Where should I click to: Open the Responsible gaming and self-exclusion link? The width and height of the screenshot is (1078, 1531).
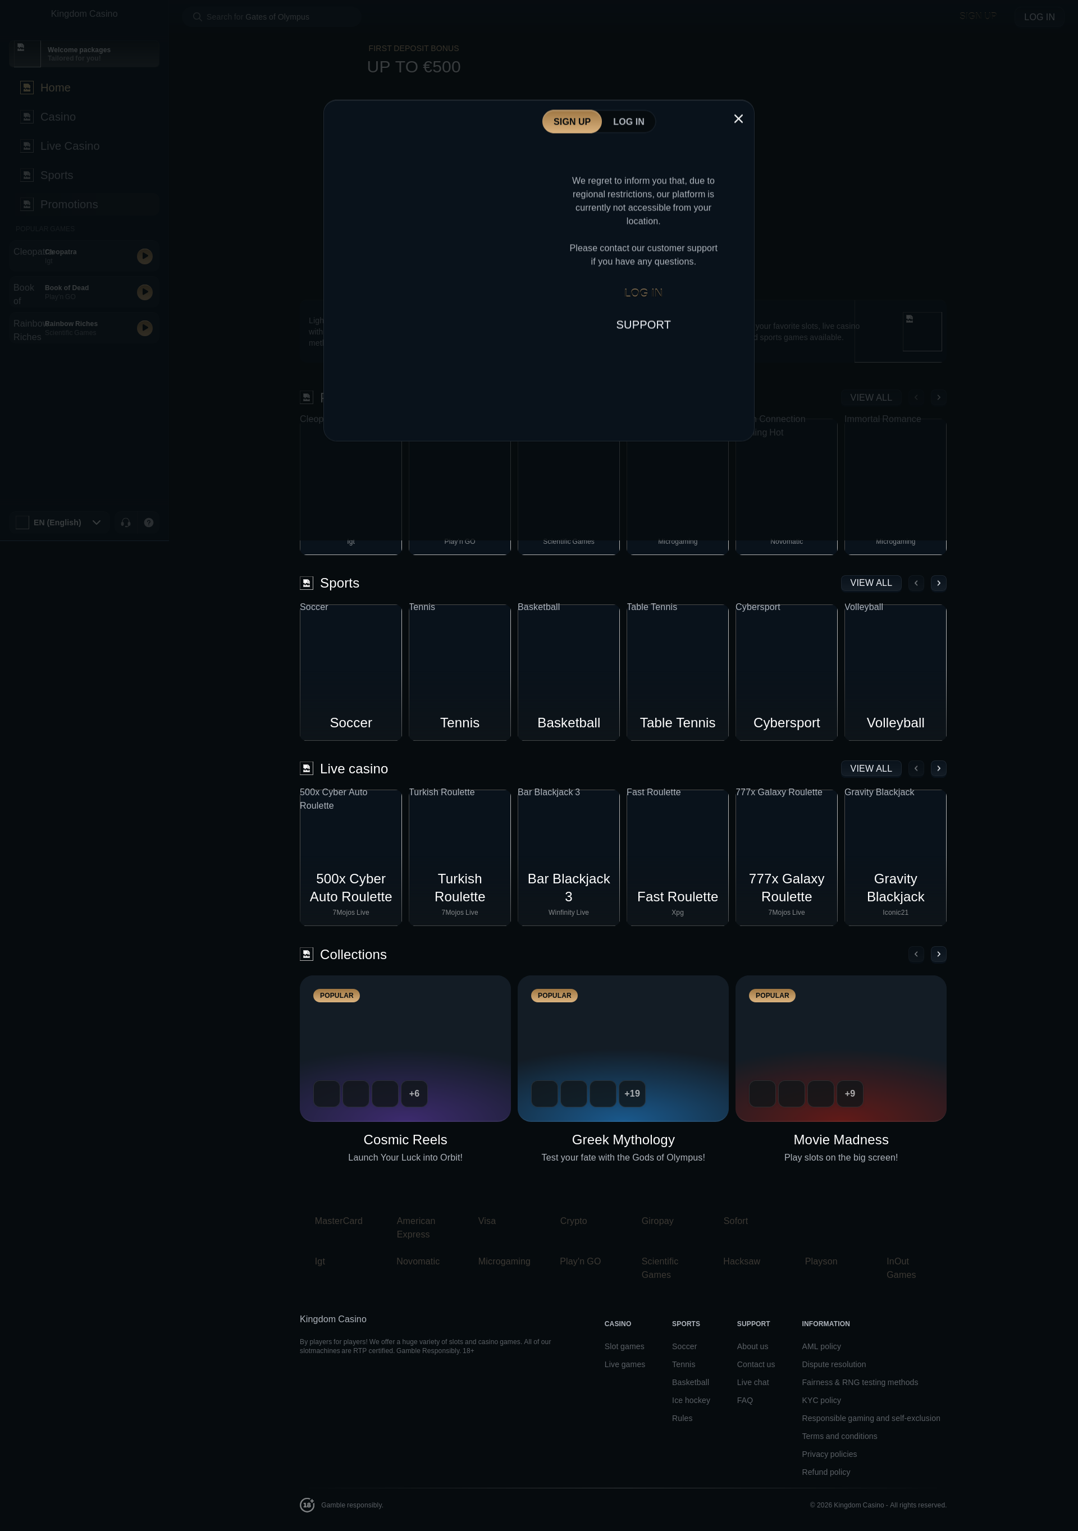coord(870,1418)
